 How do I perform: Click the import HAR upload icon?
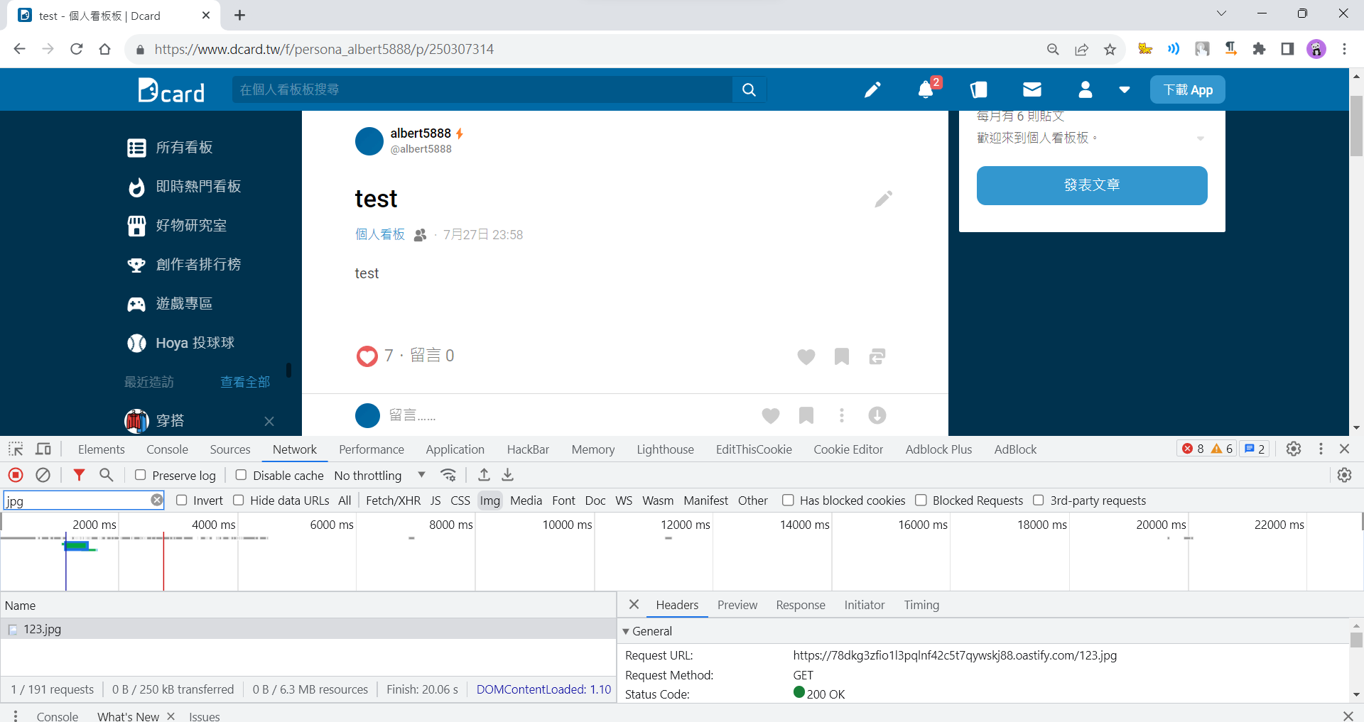coord(484,475)
